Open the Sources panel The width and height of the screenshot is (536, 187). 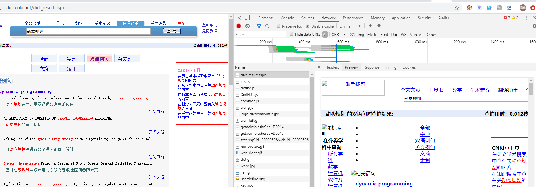(x=308, y=18)
